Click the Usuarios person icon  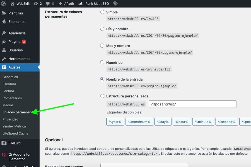click(4, 50)
